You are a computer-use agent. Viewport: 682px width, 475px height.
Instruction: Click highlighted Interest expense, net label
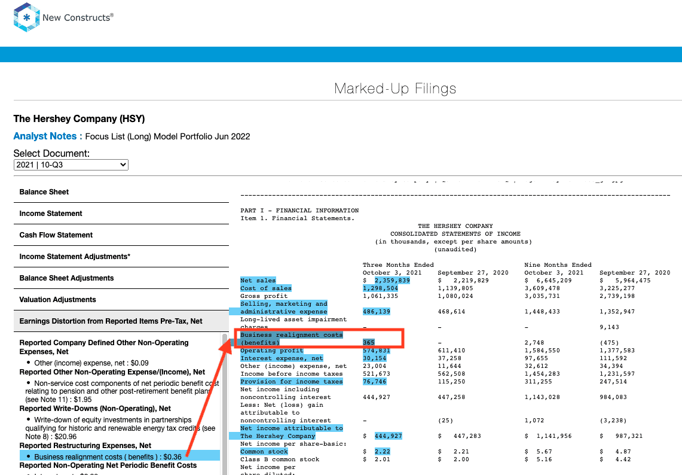click(x=282, y=358)
